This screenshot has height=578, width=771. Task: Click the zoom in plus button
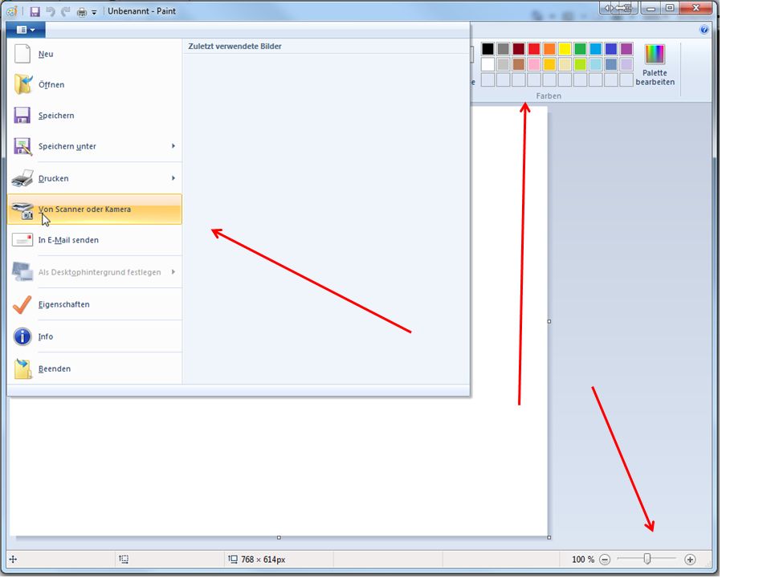690,560
